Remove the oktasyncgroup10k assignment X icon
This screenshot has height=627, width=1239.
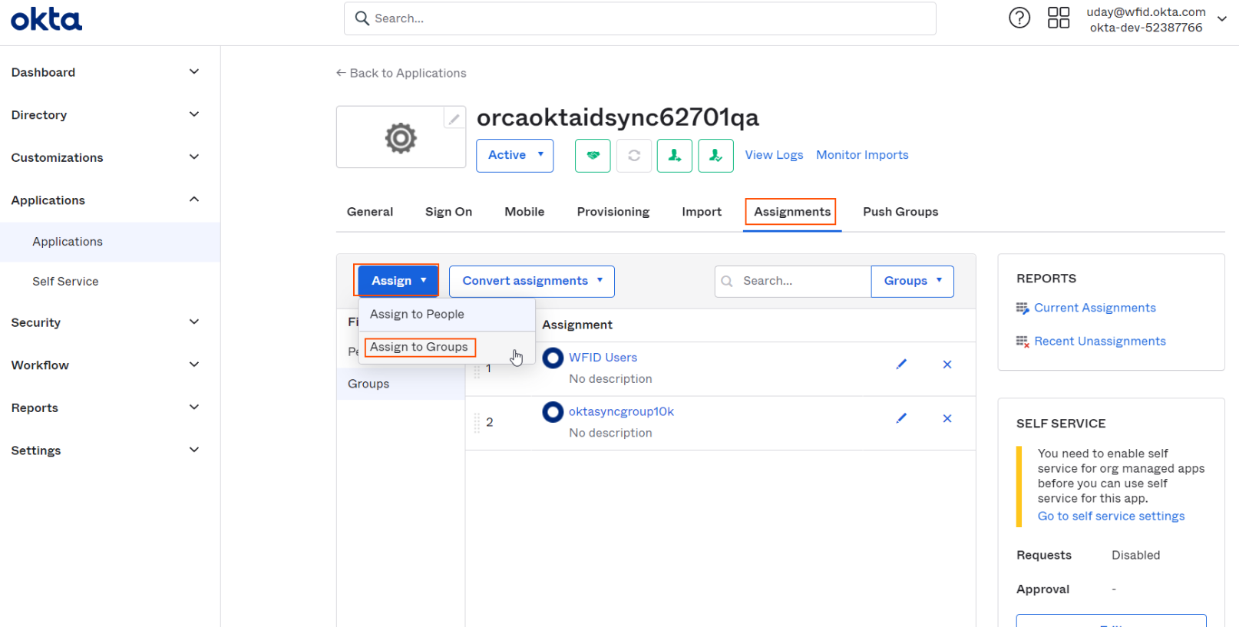click(947, 418)
